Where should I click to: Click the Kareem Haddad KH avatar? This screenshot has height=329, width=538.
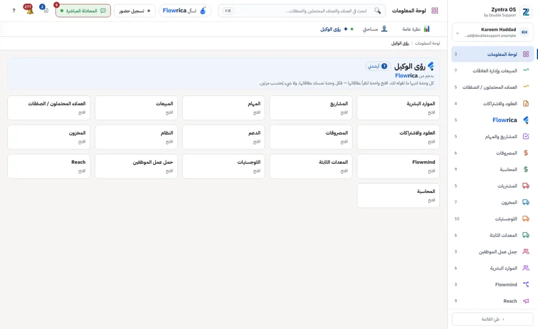tap(525, 32)
